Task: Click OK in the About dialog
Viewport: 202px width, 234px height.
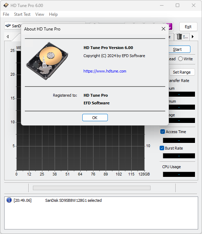Action: 95,118
